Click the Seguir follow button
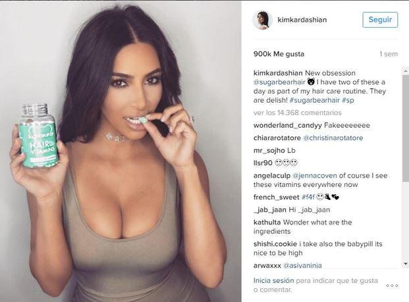409x302 pixels. click(x=380, y=20)
